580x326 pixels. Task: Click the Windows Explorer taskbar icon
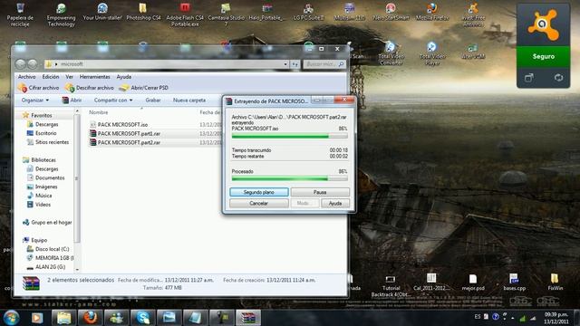pos(63,318)
